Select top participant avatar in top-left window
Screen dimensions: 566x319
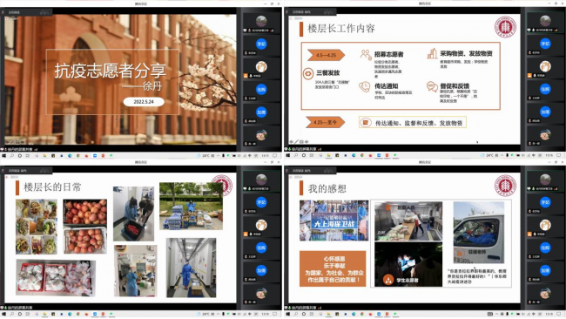(261, 21)
